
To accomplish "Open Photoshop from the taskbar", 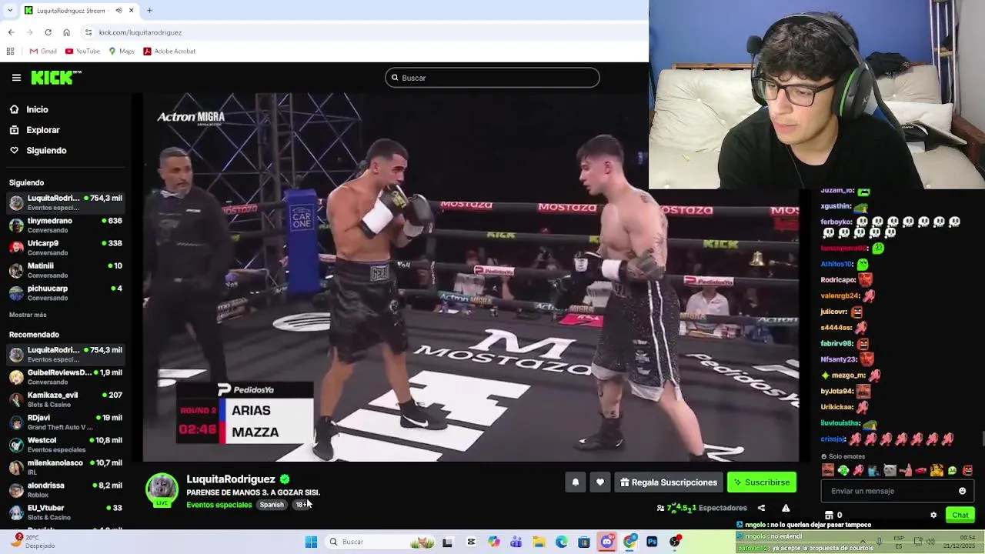I will click(x=653, y=542).
